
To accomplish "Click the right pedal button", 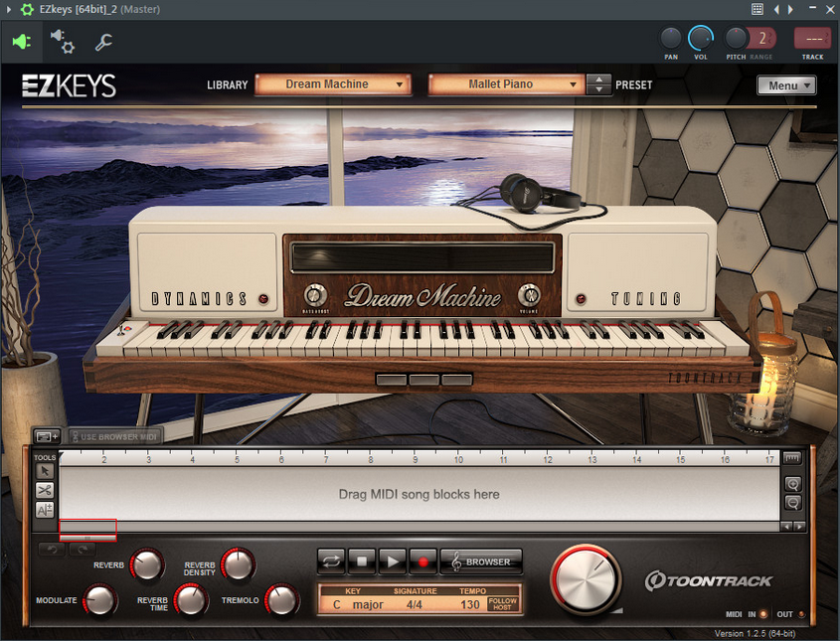I will coord(456,380).
